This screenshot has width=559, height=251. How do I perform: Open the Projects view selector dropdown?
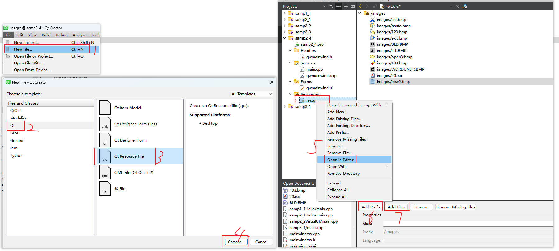click(325, 6)
